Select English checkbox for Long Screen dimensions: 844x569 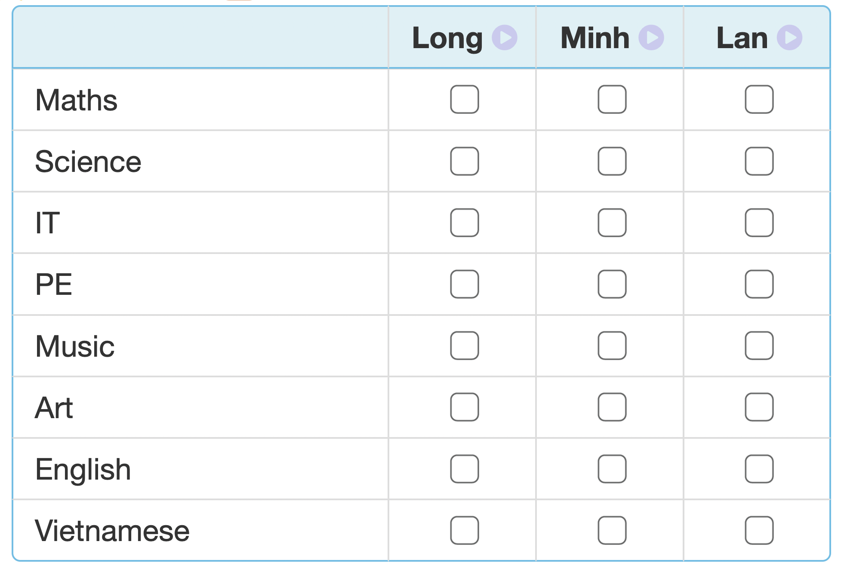pyautogui.click(x=464, y=469)
